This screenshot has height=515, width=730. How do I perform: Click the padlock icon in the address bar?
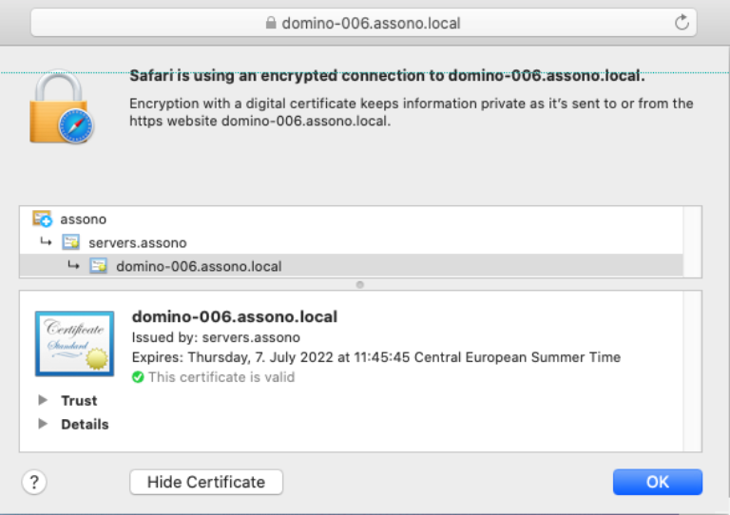(x=271, y=23)
